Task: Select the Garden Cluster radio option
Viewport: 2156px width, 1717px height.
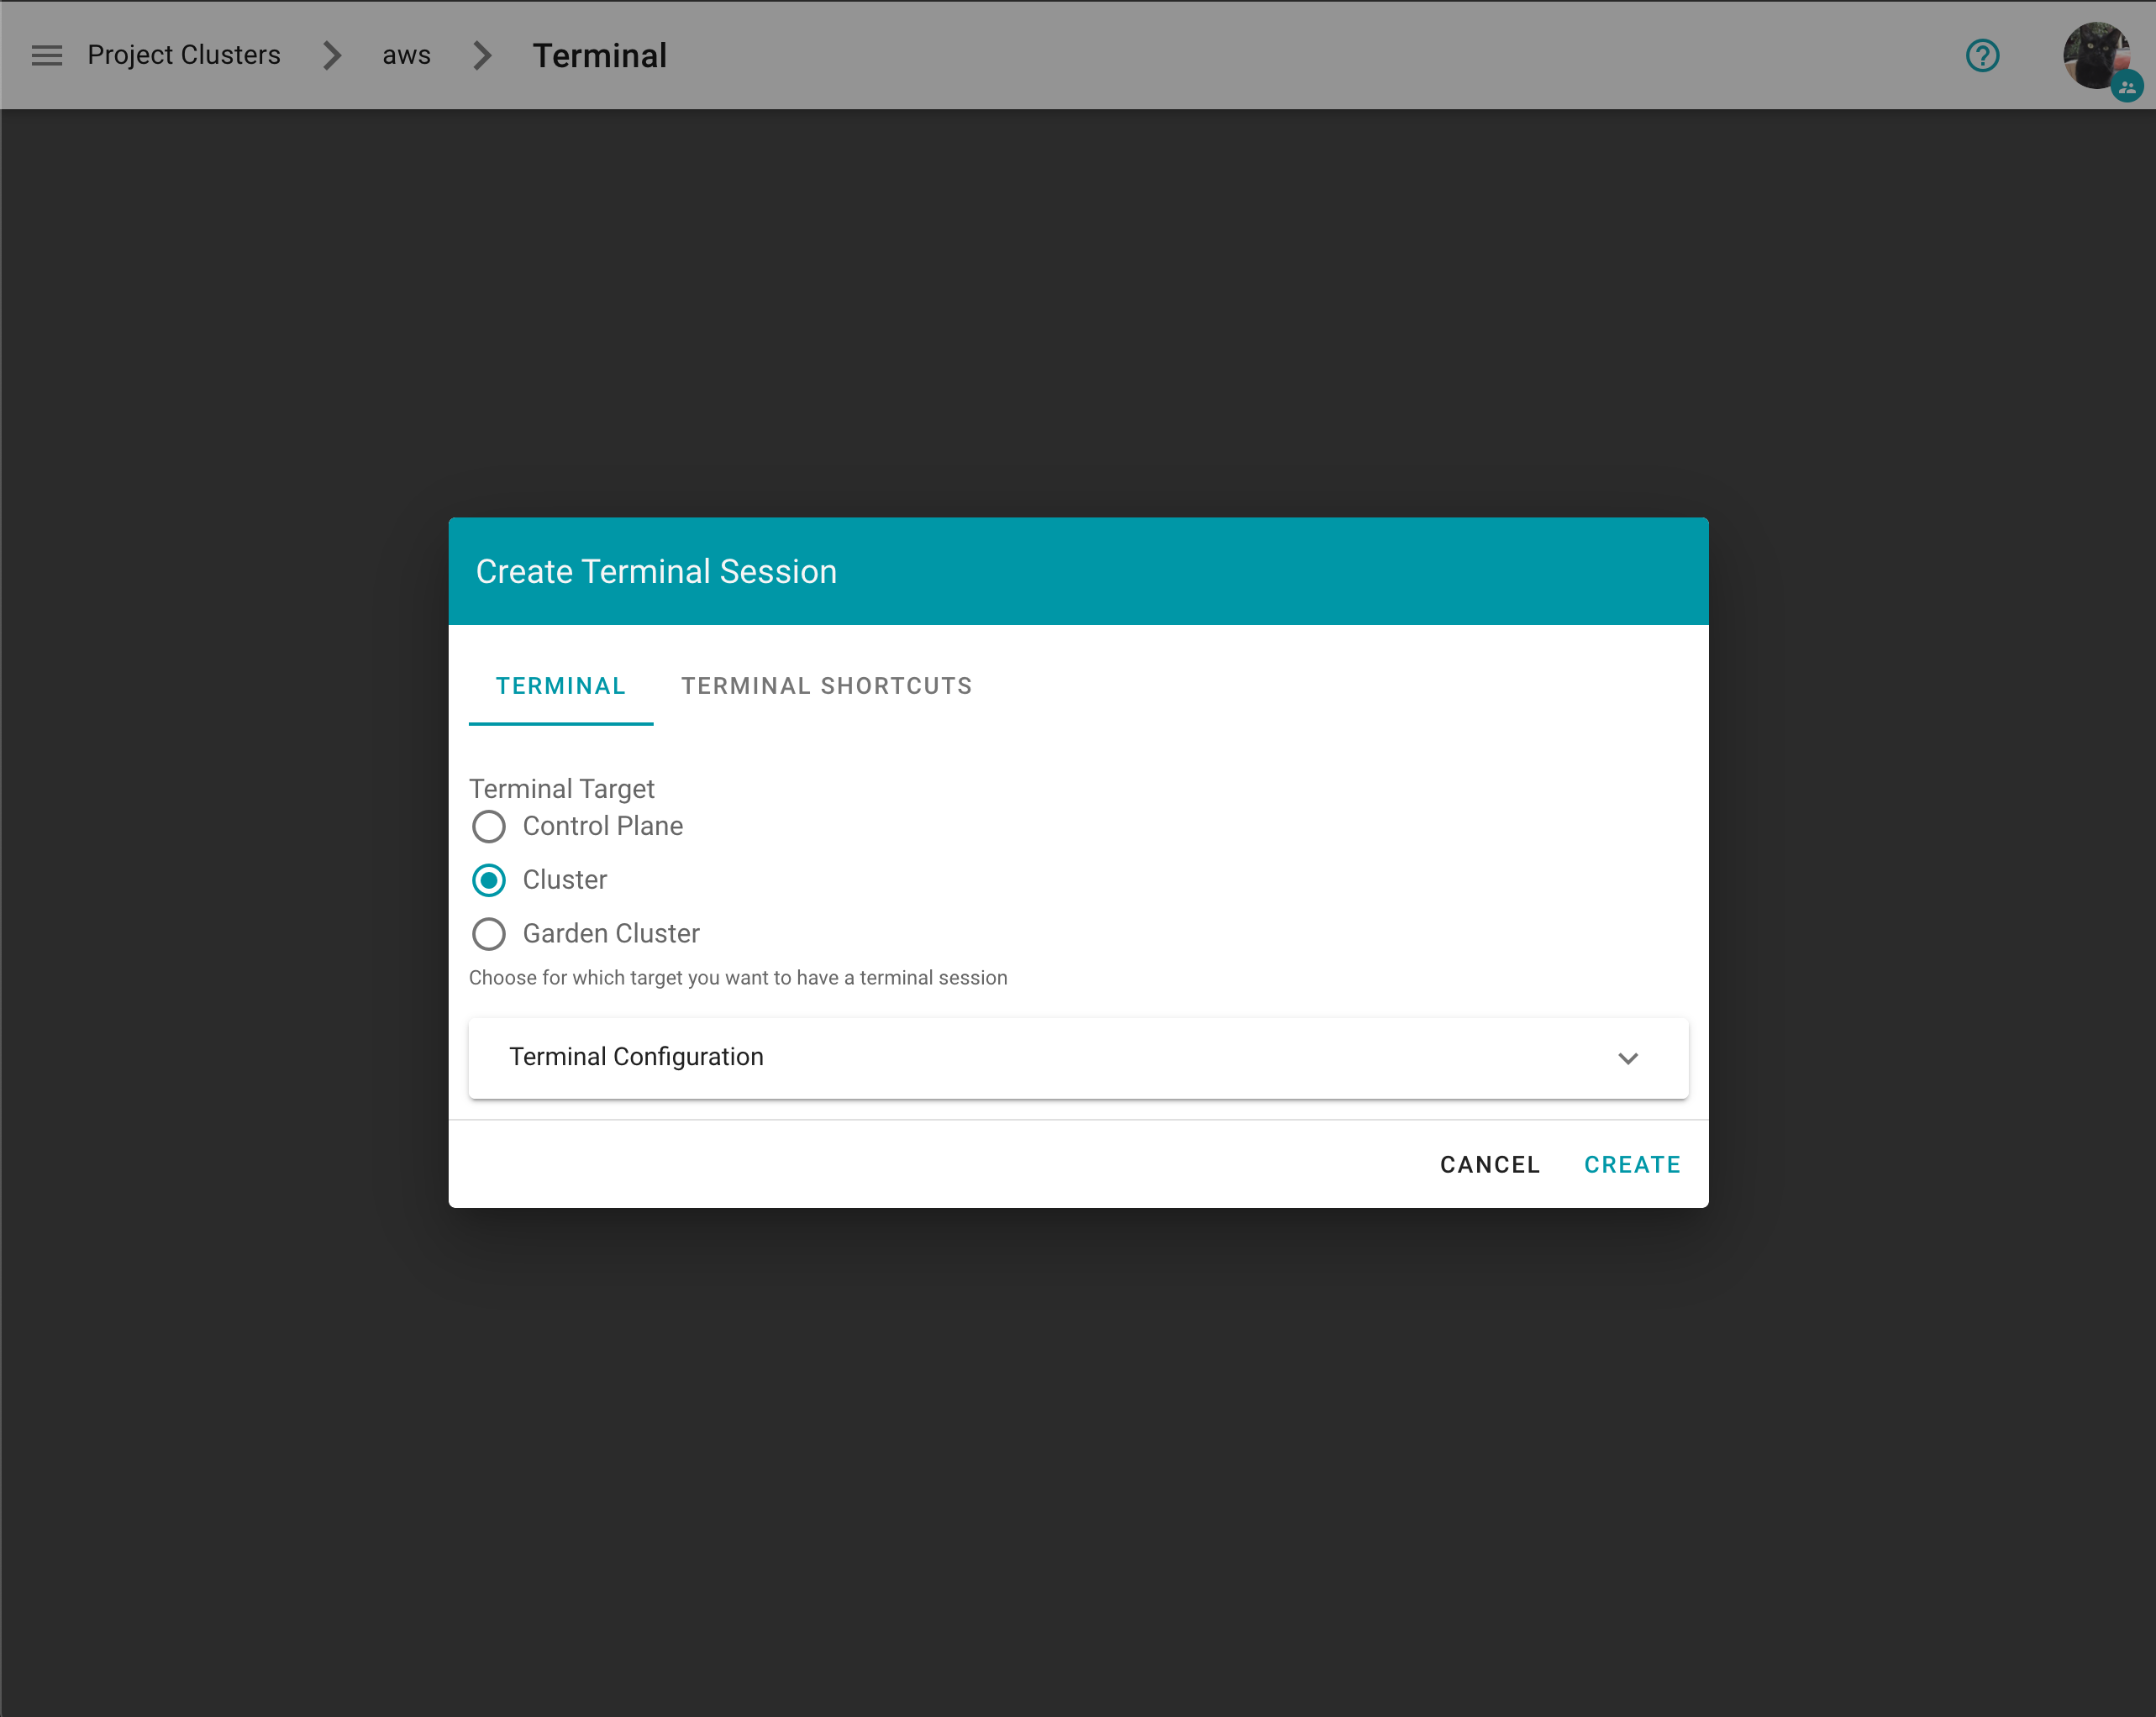Action: click(x=489, y=934)
